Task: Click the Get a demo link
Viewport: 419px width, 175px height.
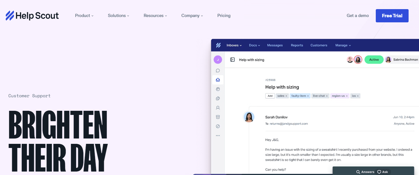Action: 357,16
